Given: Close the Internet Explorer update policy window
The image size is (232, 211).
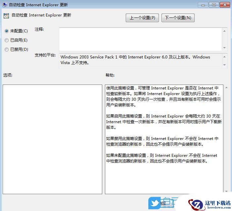Looking at the screenshot, I should [x=225, y=5].
